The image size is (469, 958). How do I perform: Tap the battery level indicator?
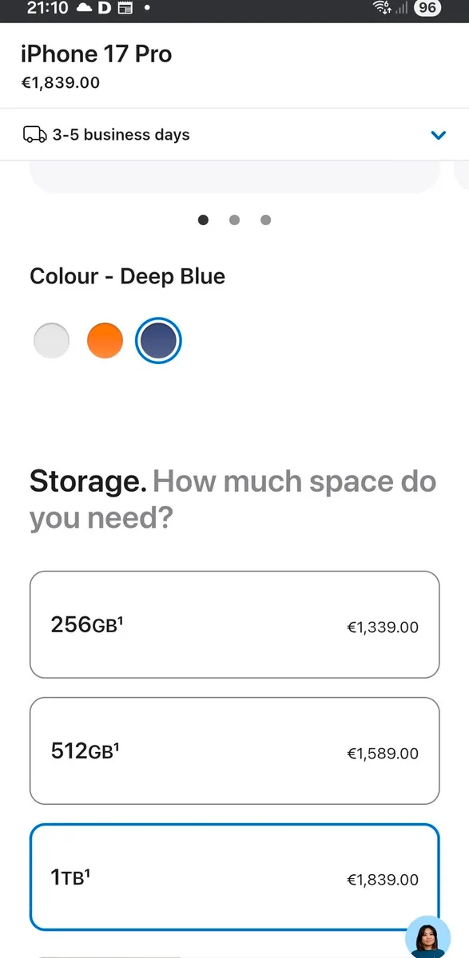coord(427,9)
